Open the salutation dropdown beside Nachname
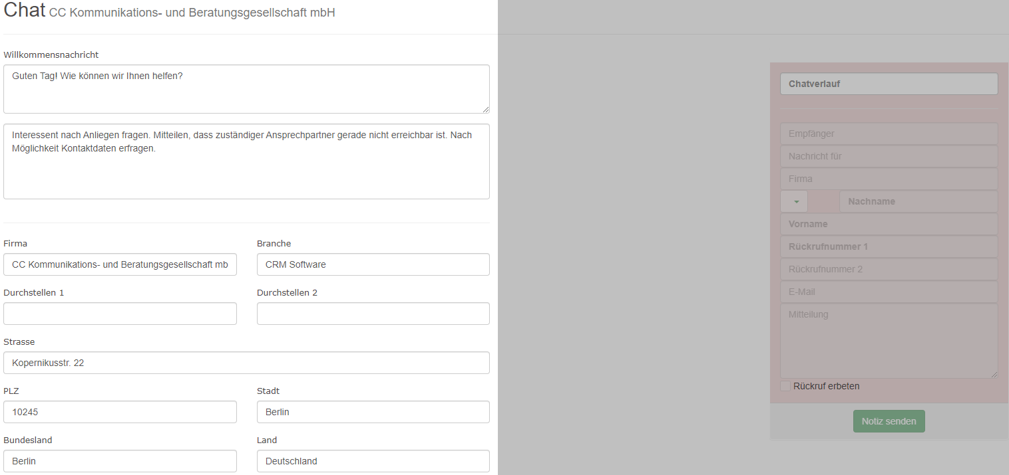Screen dimensions: 1009x475 [794, 201]
